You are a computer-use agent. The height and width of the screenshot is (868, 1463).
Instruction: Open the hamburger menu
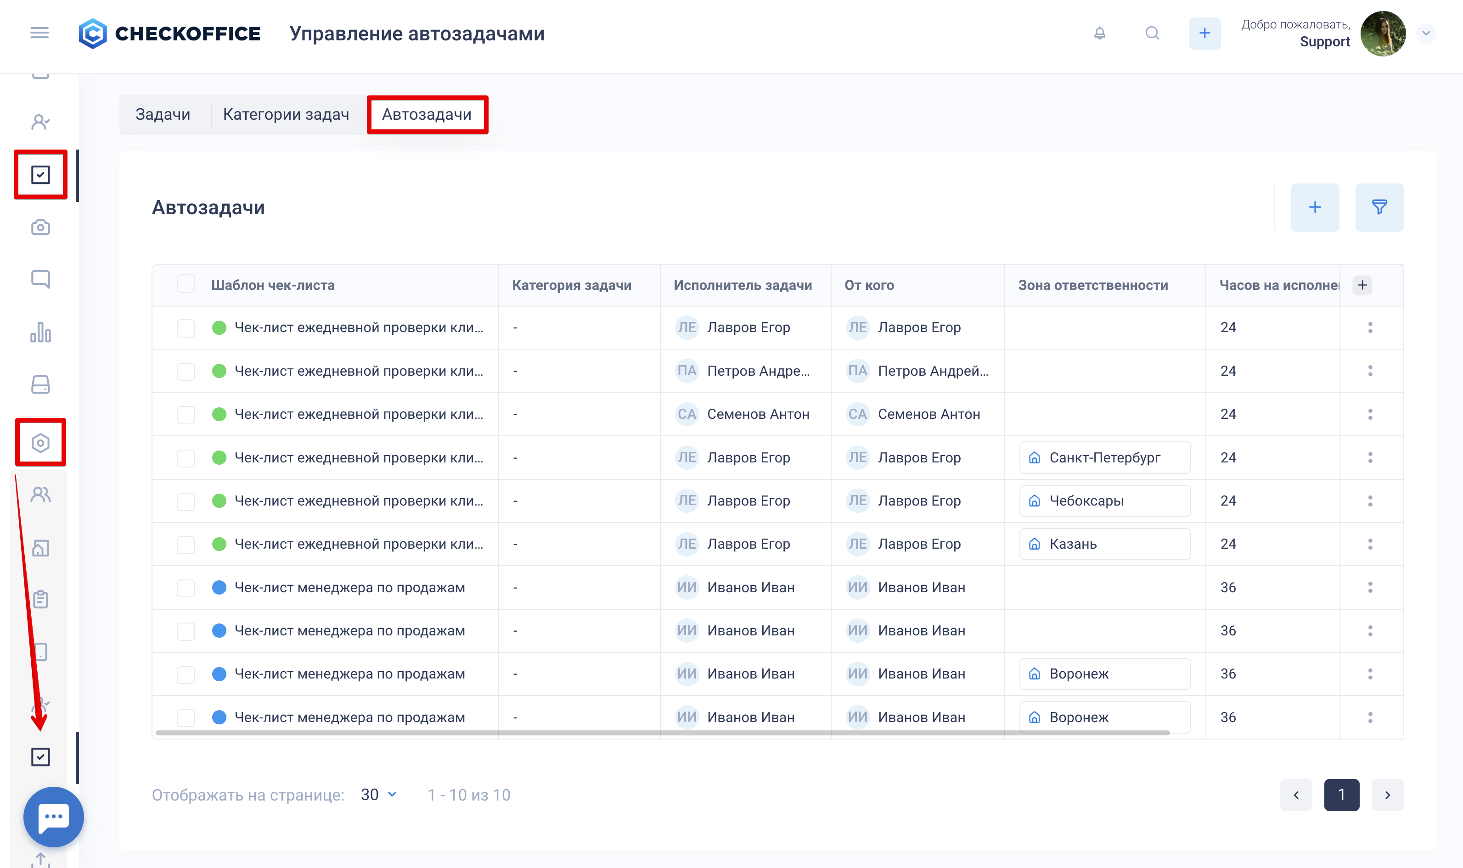coord(39,33)
